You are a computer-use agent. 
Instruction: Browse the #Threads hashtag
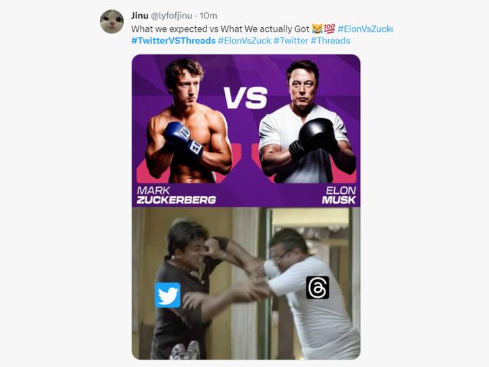pyautogui.click(x=330, y=41)
